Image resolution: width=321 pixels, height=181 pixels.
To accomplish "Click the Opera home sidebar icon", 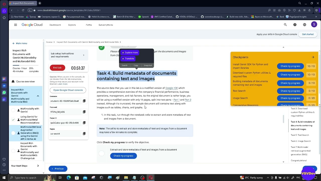I will click(4, 11).
